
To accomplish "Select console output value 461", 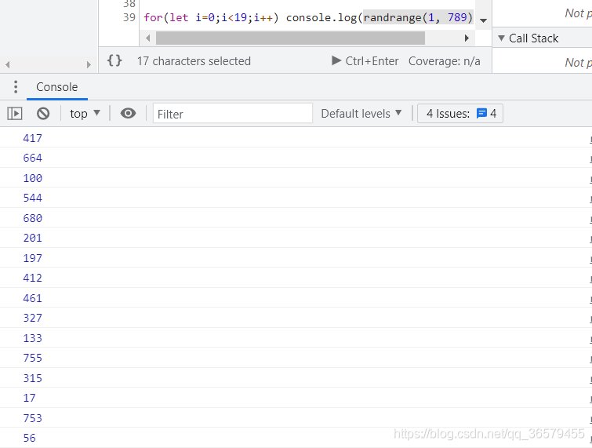I will [32, 298].
